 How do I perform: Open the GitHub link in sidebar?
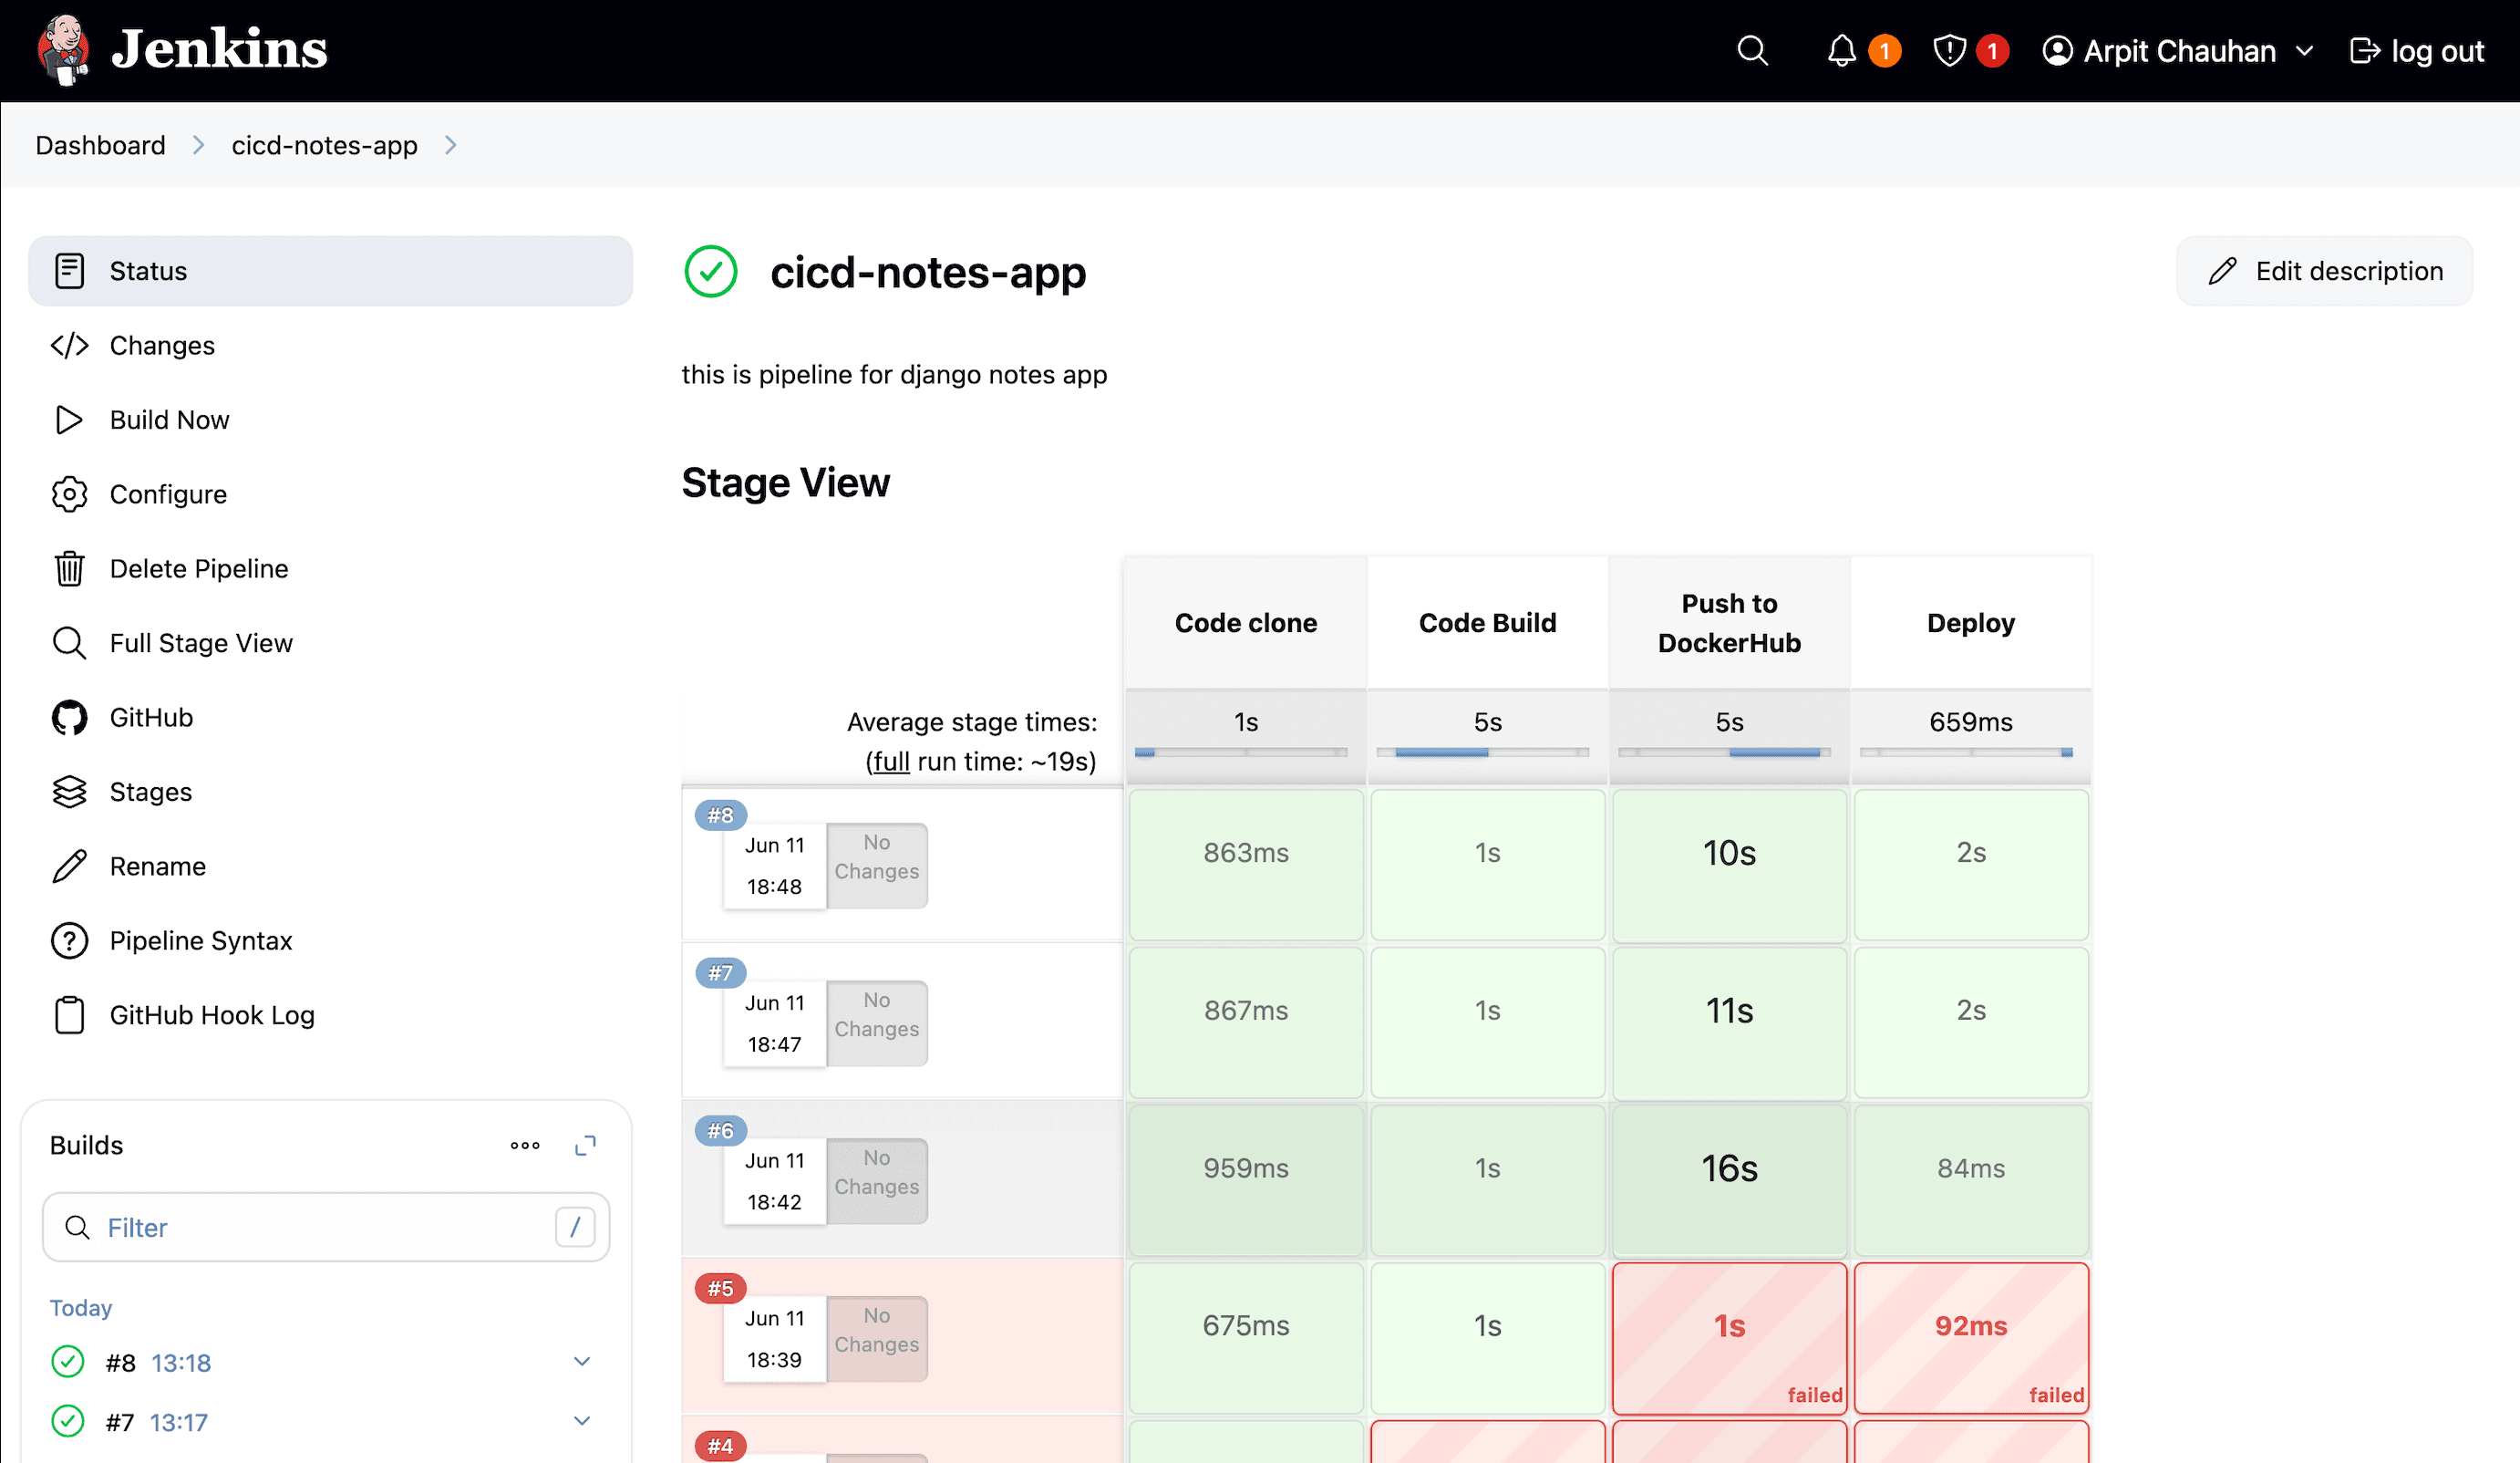coord(150,717)
